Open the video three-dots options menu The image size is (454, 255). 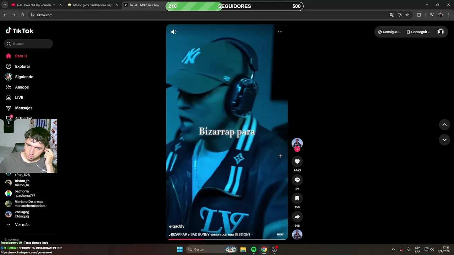click(x=280, y=32)
